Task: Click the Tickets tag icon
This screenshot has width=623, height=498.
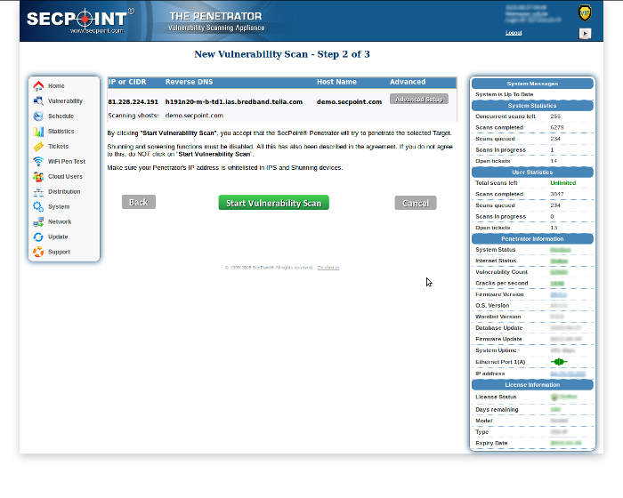Action: 38,146
